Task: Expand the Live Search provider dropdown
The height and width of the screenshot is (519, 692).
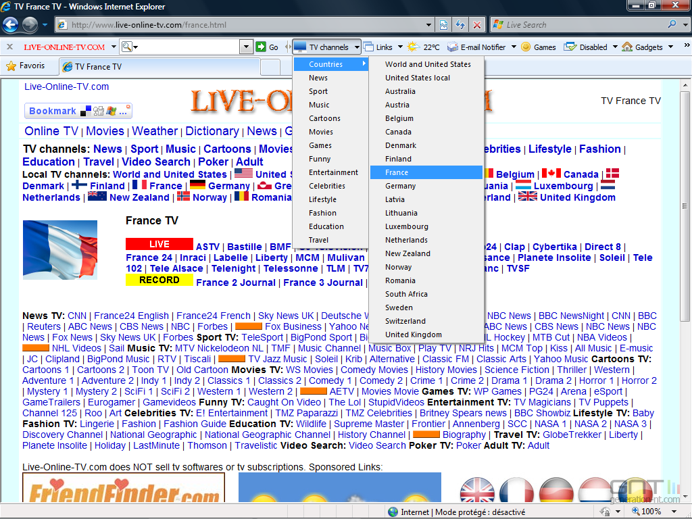Action: click(685, 25)
